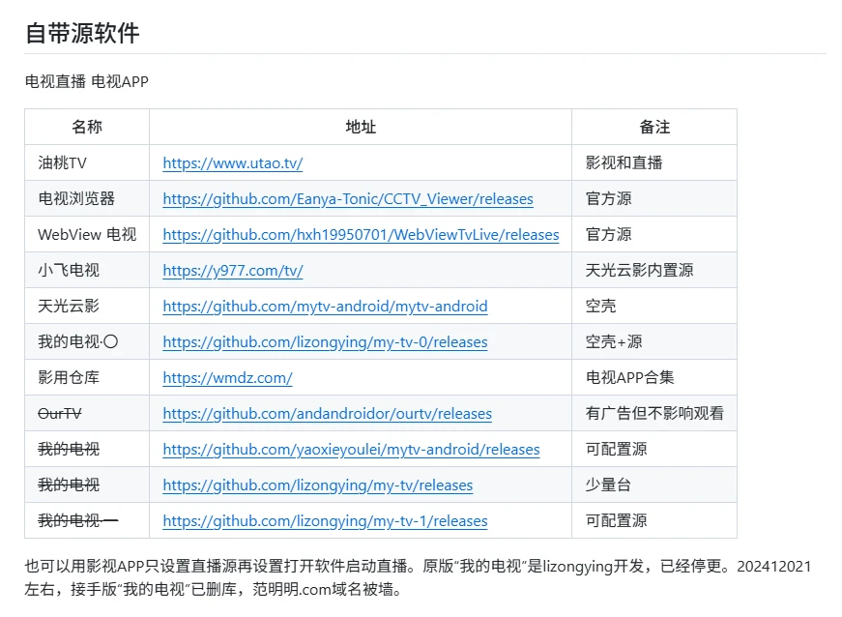Open the mytv-android/mytv-android repository link

coord(325,307)
